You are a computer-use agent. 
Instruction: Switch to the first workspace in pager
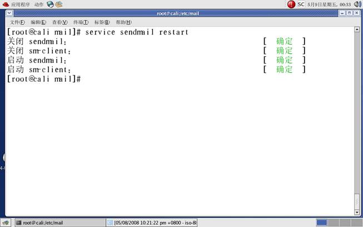(x=321, y=223)
